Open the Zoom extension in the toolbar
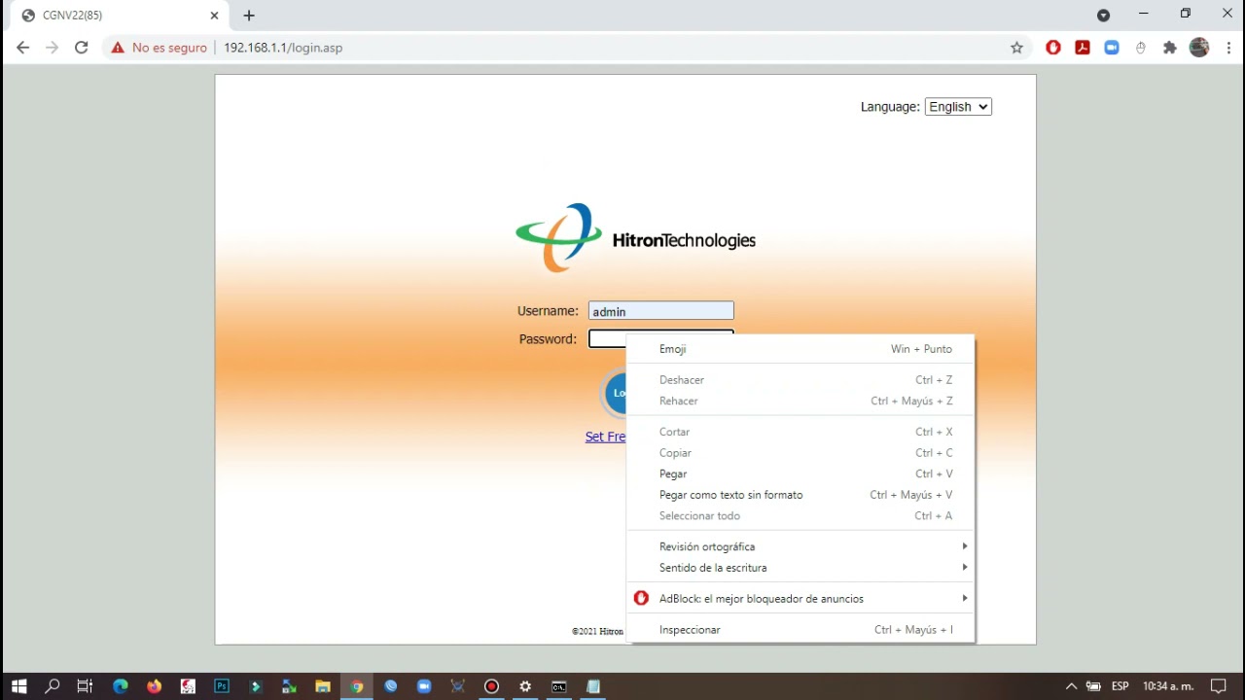Image resolution: width=1245 pixels, height=700 pixels. click(x=1112, y=48)
